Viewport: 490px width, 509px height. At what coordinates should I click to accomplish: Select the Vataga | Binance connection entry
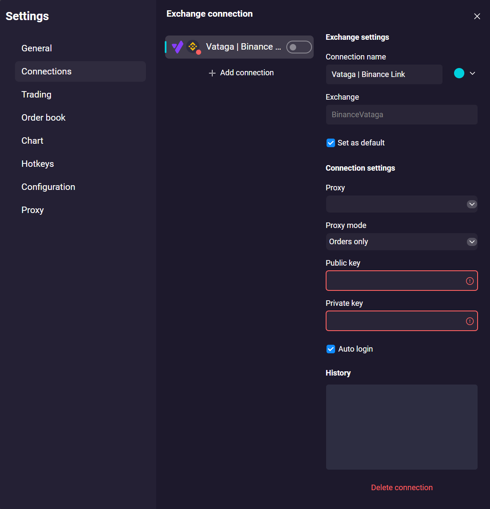239,47
